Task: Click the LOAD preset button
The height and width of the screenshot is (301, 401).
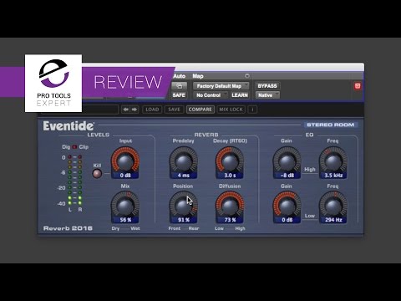Action: tap(152, 110)
